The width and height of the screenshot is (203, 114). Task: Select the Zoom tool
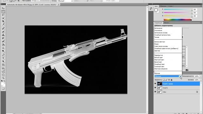[x=3, y=78]
